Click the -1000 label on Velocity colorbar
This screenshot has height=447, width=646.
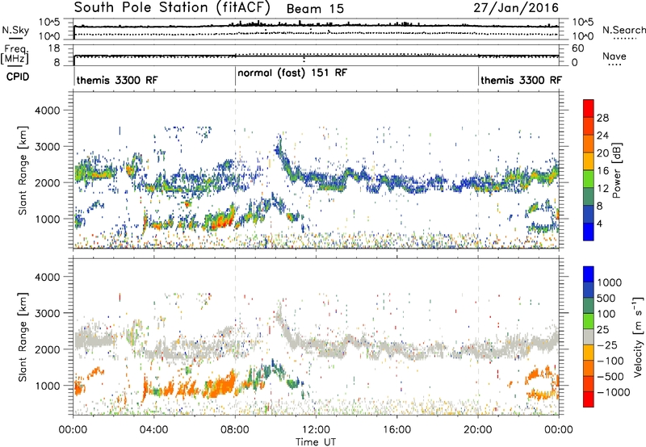613,392
